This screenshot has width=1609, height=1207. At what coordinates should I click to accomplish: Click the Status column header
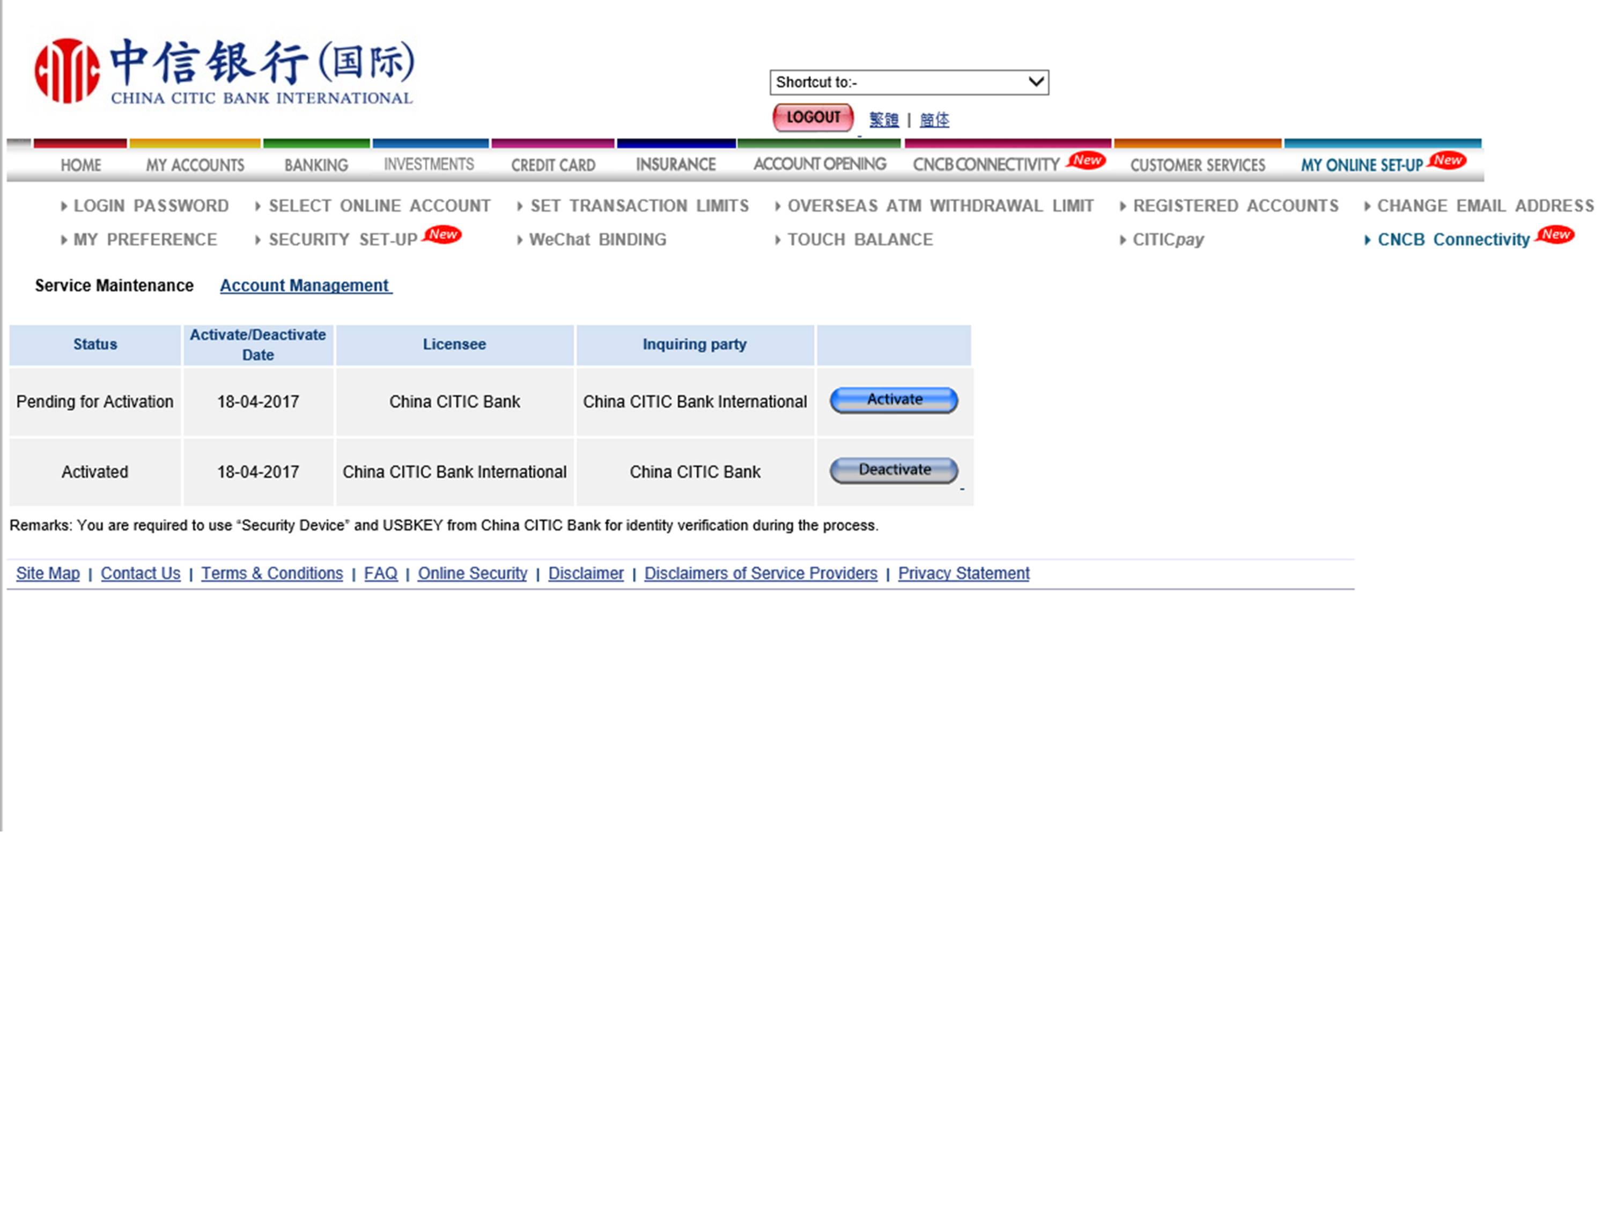click(x=95, y=344)
